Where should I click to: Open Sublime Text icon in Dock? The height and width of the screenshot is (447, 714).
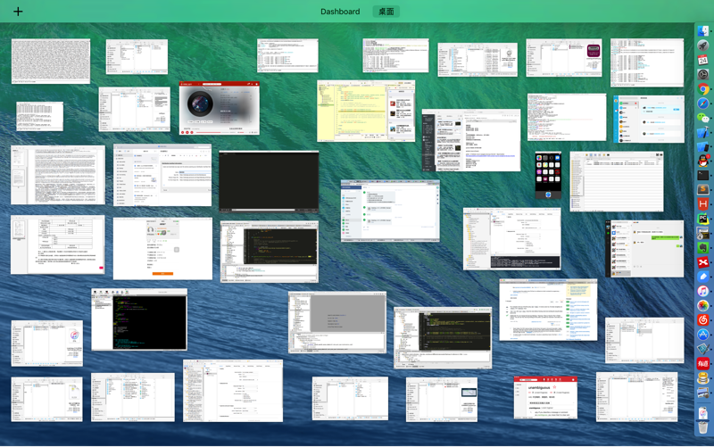point(703,190)
